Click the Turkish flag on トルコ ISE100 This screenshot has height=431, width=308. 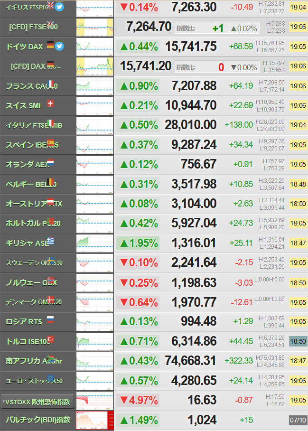tap(50, 339)
